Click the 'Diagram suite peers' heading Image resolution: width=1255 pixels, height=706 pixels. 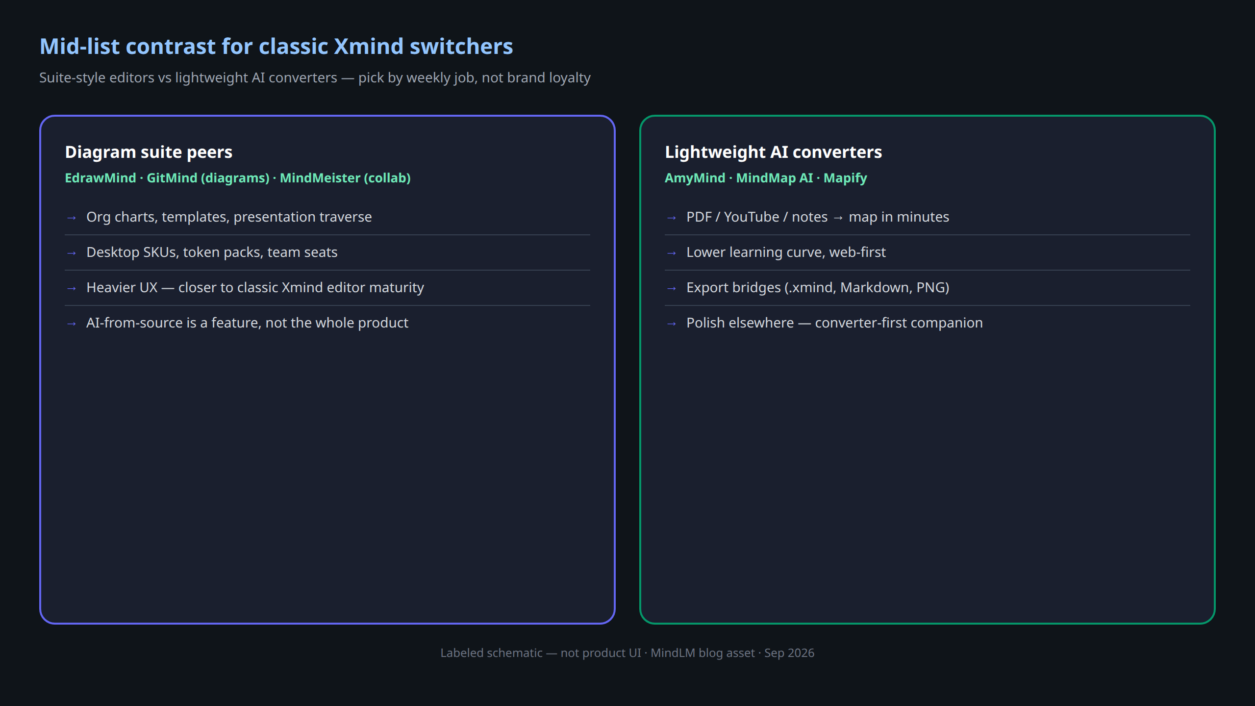coord(149,152)
